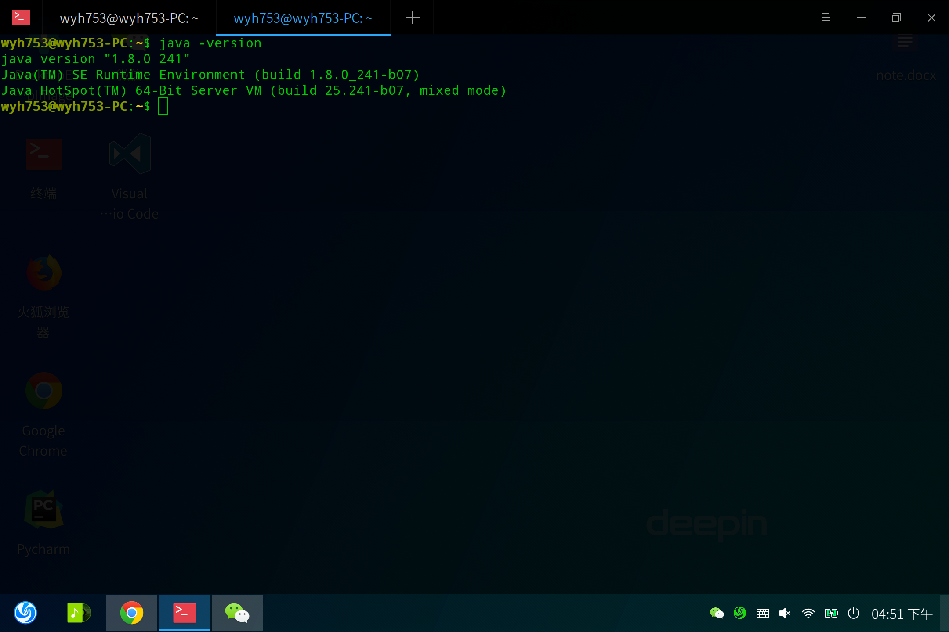Click the WeChat tray icon

point(717,613)
